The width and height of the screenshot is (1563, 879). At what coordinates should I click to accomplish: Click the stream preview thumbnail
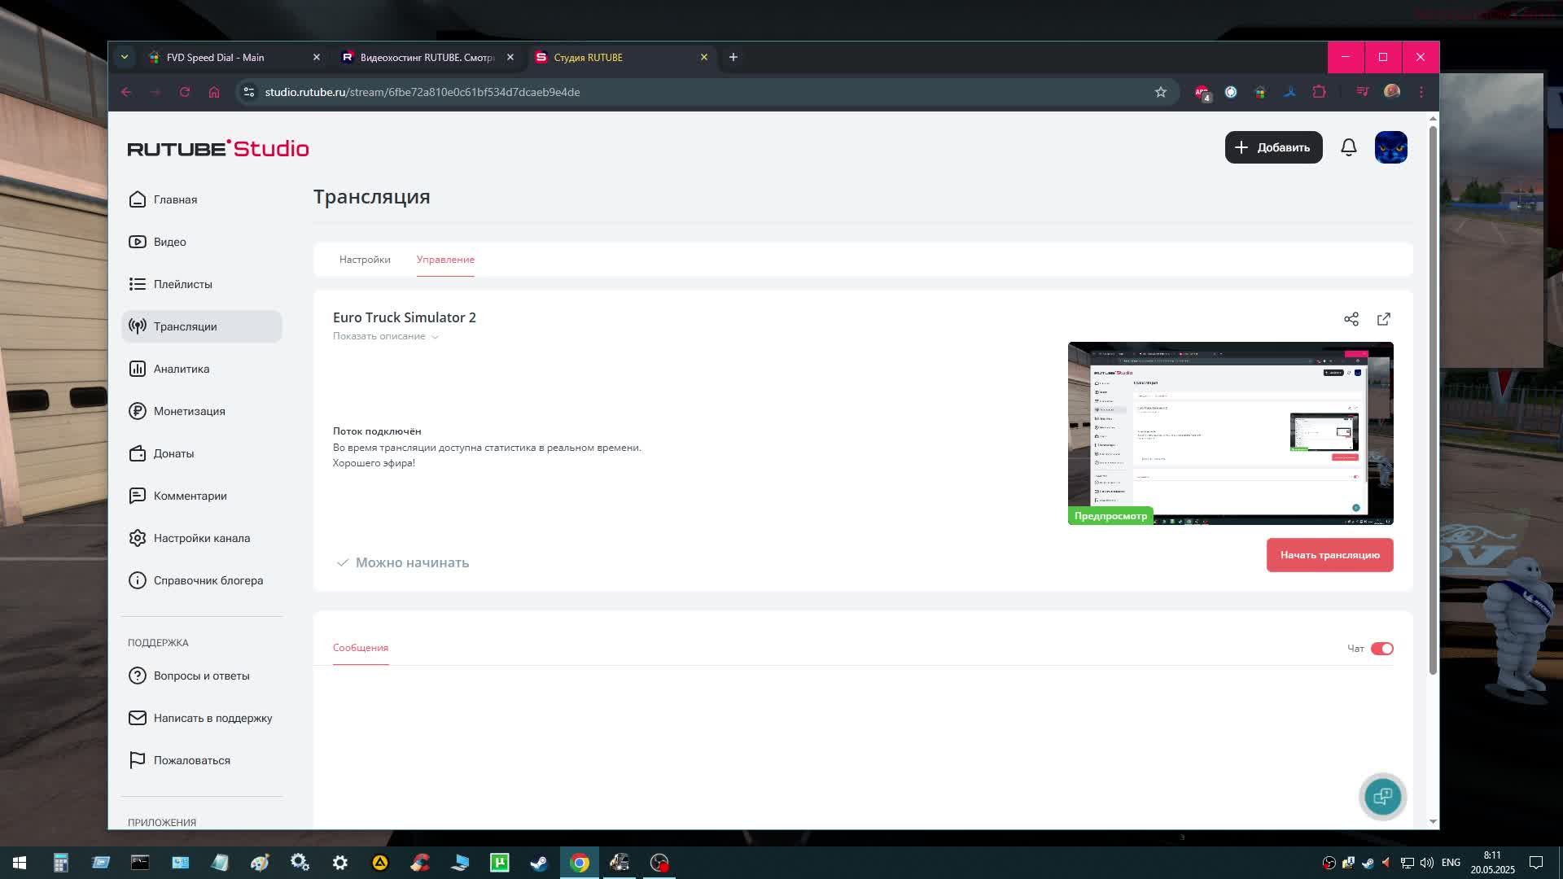[x=1230, y=433]
